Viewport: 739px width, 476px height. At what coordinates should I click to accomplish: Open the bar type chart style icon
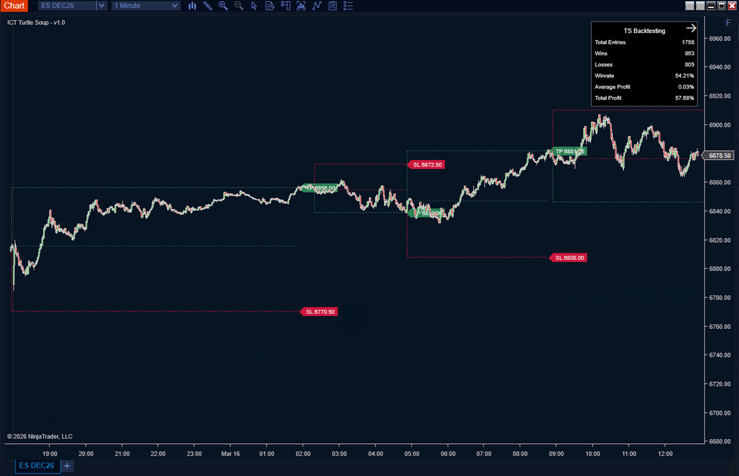click(192, 6)
